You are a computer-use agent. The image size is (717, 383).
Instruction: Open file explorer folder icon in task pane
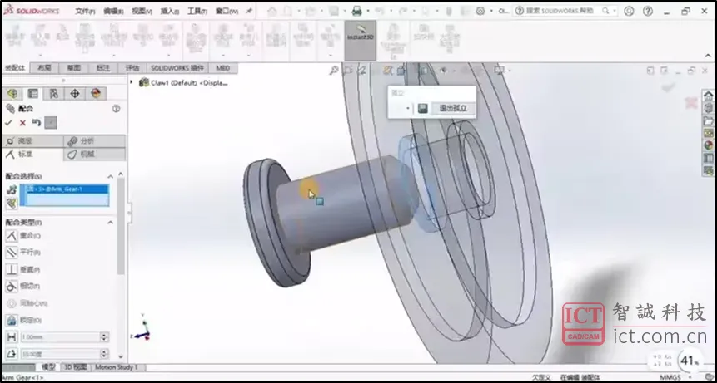pos(709,120)
